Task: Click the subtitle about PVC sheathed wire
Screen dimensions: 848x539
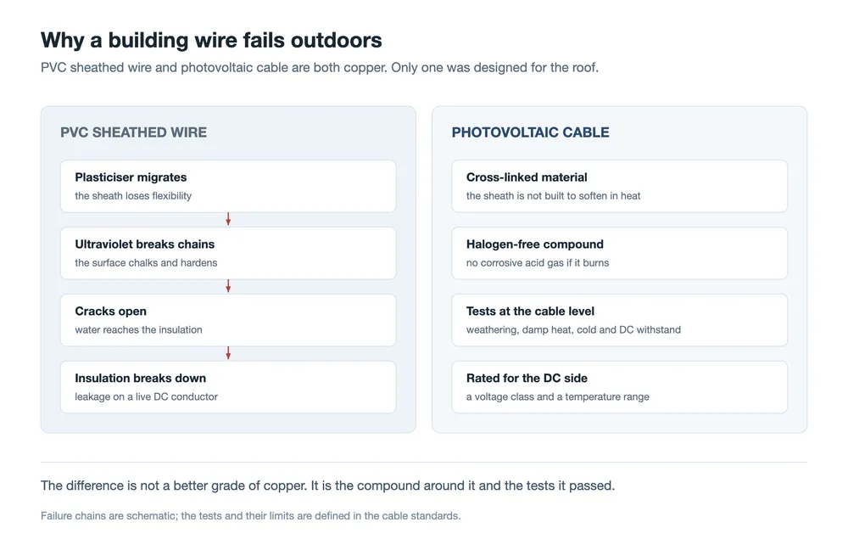Action: (x=320, y=68)
